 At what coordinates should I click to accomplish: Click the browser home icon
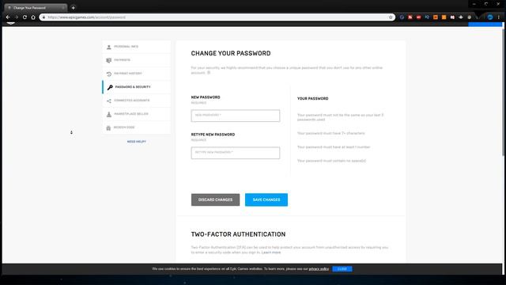pos(33,17)
